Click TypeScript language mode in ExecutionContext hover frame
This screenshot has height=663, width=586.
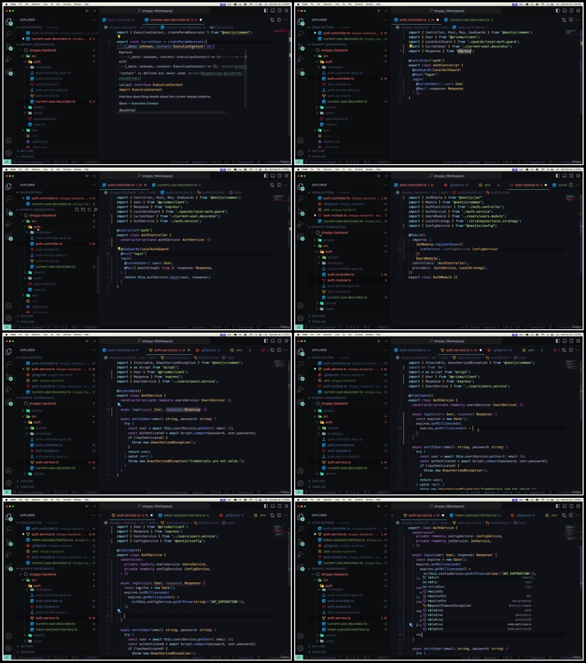245,162
